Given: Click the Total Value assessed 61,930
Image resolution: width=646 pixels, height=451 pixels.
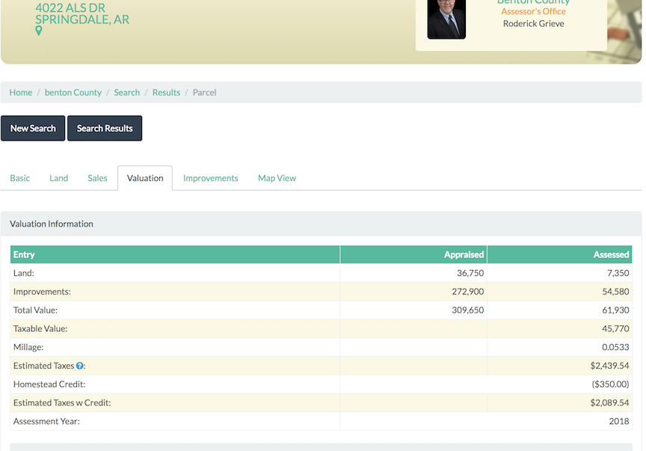Looking at the screenshot, I should [x=615, y=310].
